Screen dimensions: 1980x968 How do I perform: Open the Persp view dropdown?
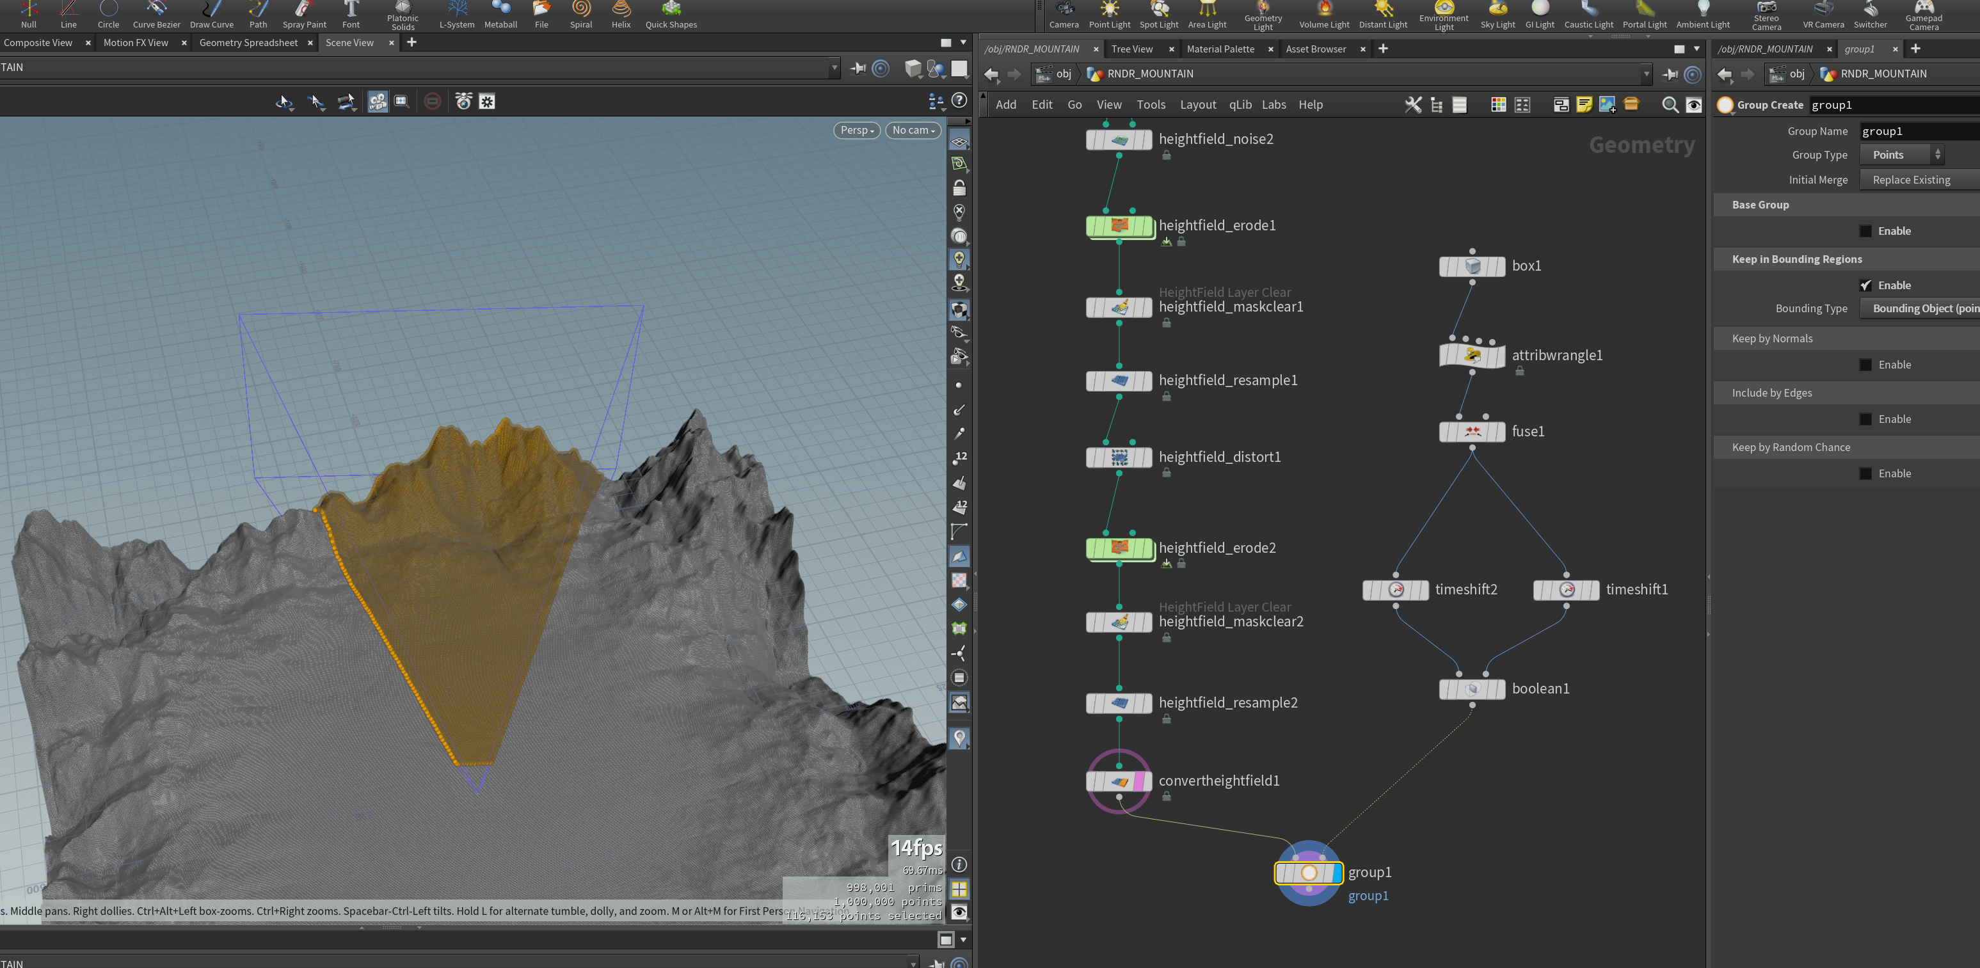click(x=856, y=131)
